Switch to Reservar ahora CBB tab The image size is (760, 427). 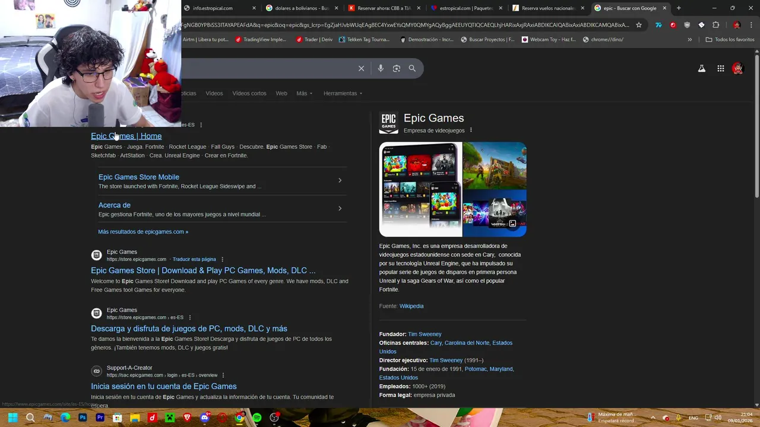coord(384,8)
